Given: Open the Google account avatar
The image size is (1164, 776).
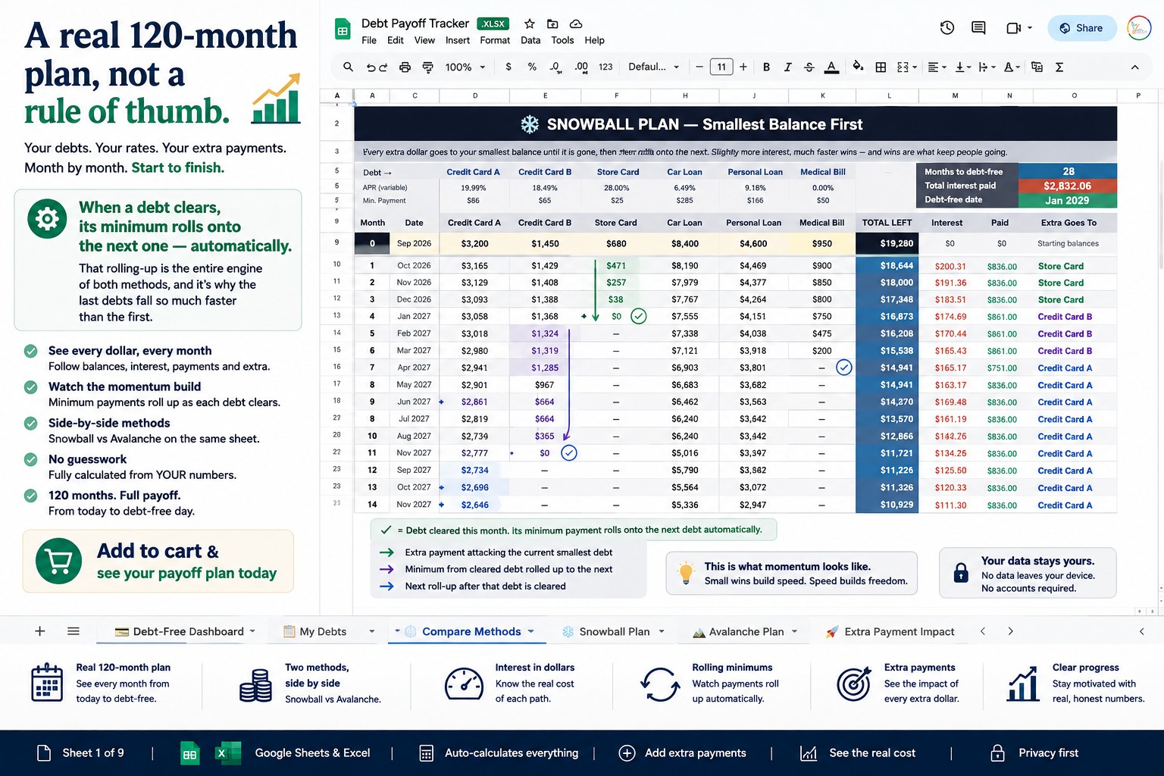Looking at the screenshot, I should [1139, 28].
